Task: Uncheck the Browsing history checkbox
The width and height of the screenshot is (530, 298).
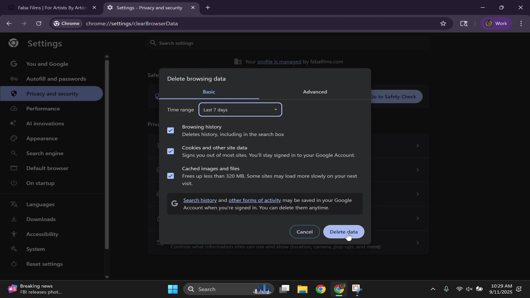Action: click(171, 131)
